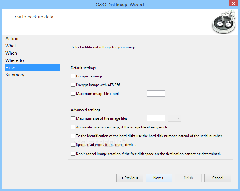Select the How step

32,67
